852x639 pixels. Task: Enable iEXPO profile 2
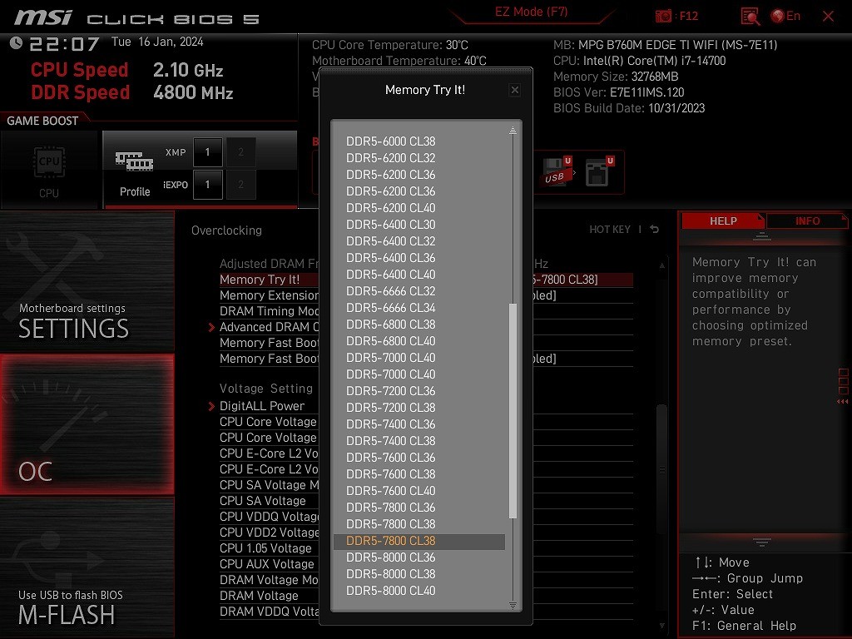[240, 185]
